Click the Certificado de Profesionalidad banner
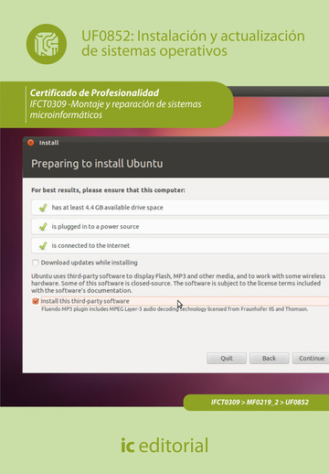 [x=116, y=104]
